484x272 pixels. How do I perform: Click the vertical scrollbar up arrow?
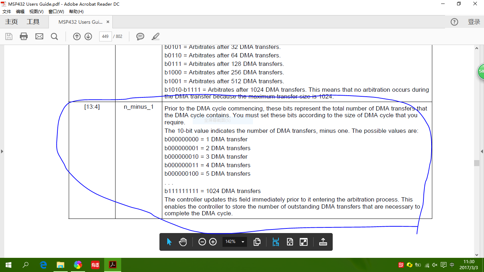[477, 48]
